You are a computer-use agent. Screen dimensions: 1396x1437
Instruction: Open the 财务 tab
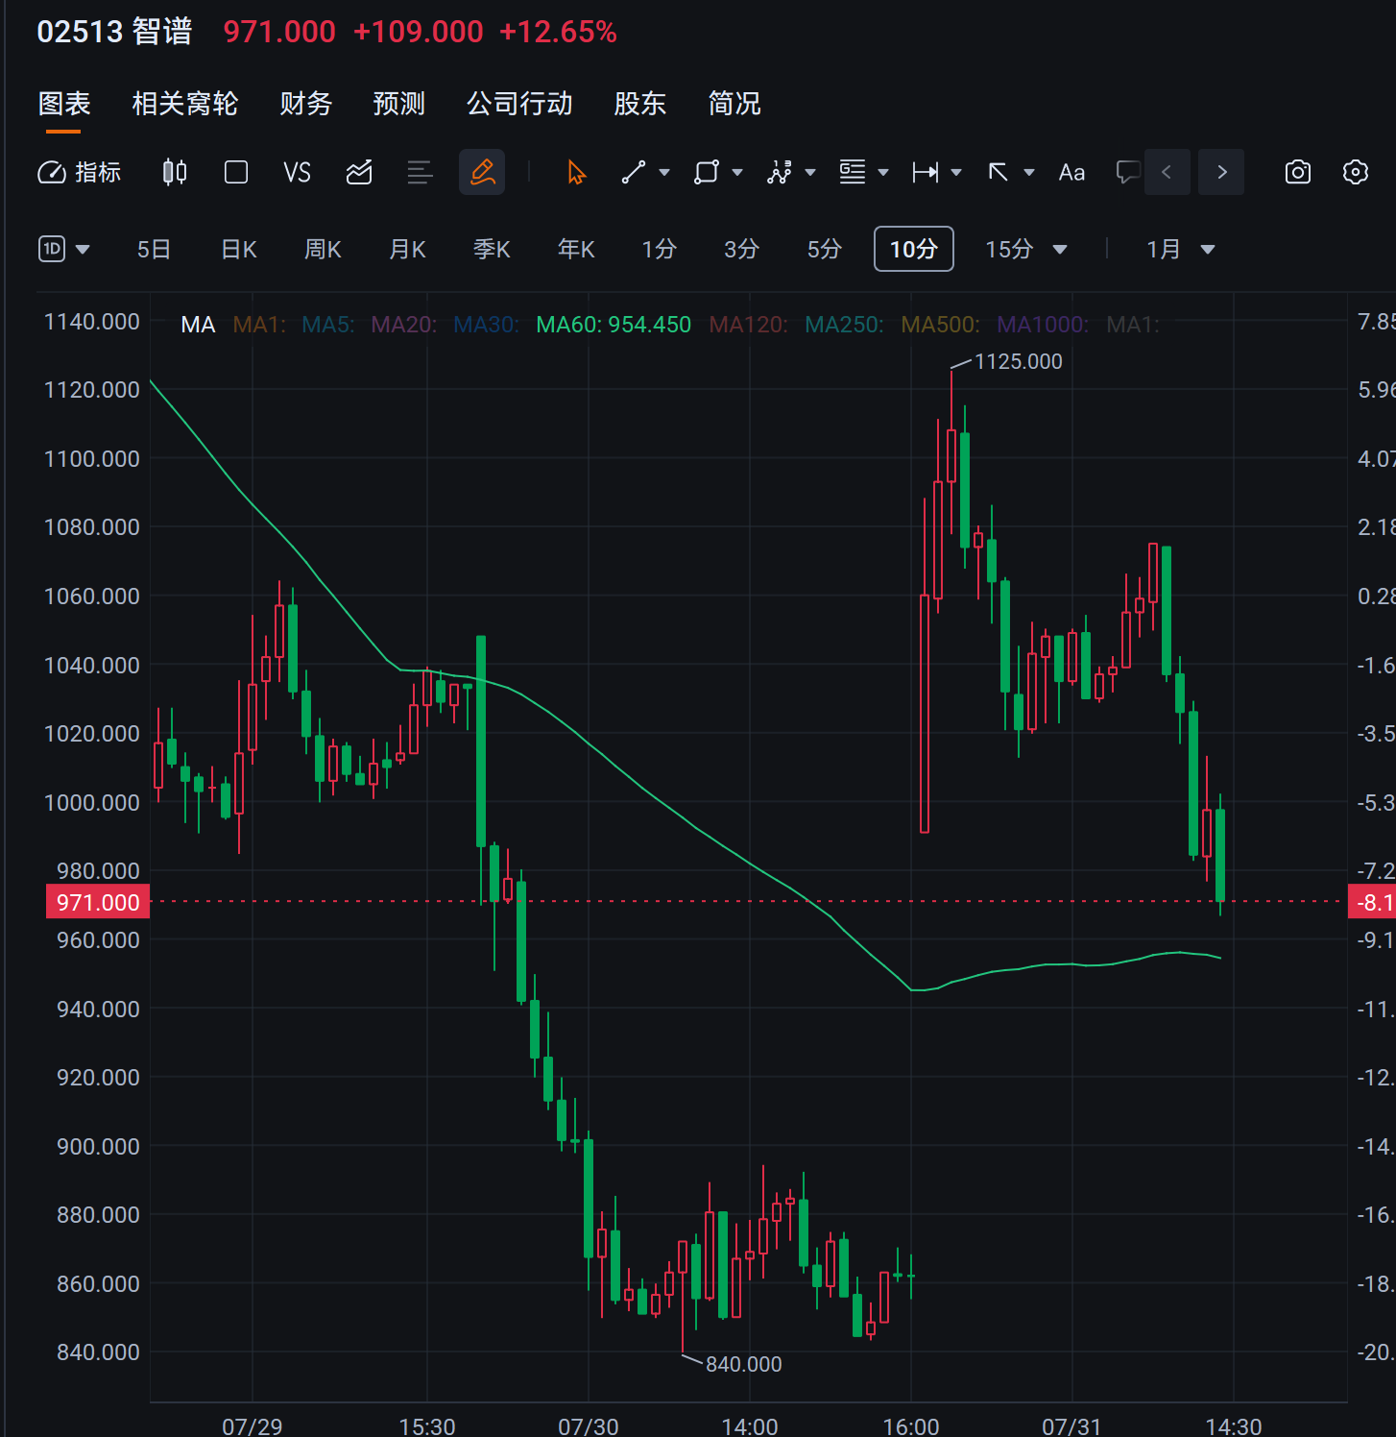click(306, 104)
